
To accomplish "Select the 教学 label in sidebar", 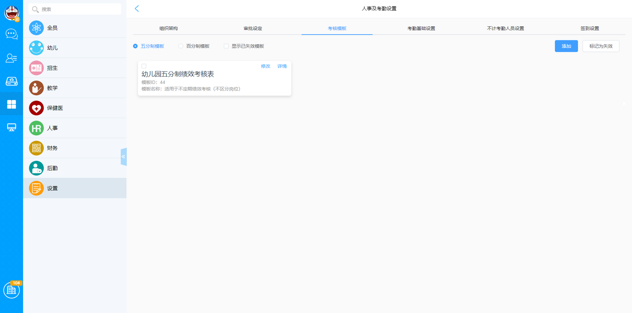I will pyautogui.click(x=52, y=88).
